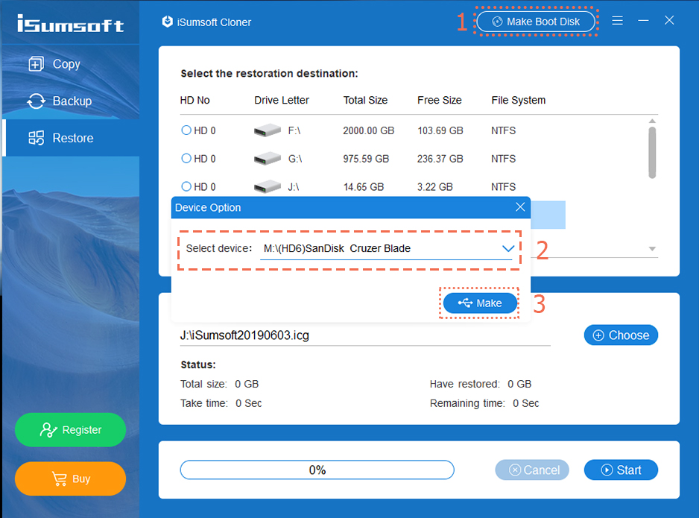Expand the Select device dropdown arrow
The height and width of the screenshot is (518, 699).
[508, 248]
